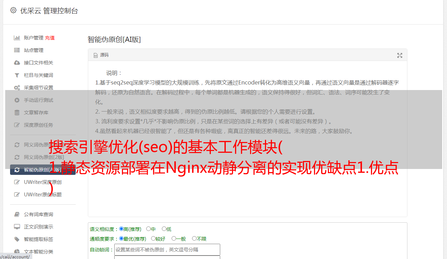
Task: Select 语义相似度 高(推荐) radio option
Action: tap(121, 229)
